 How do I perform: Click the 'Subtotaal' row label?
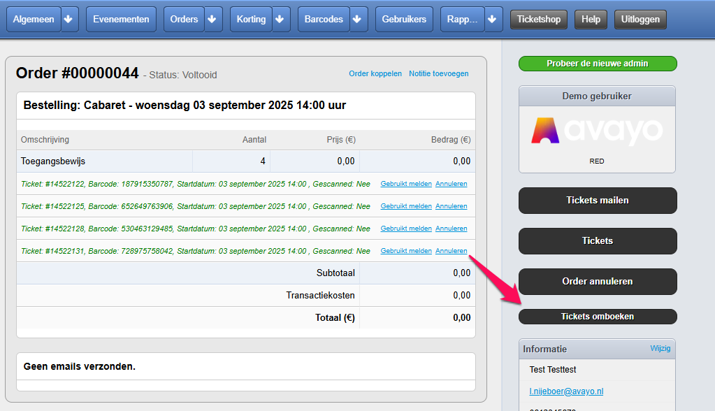coord(335,273)
